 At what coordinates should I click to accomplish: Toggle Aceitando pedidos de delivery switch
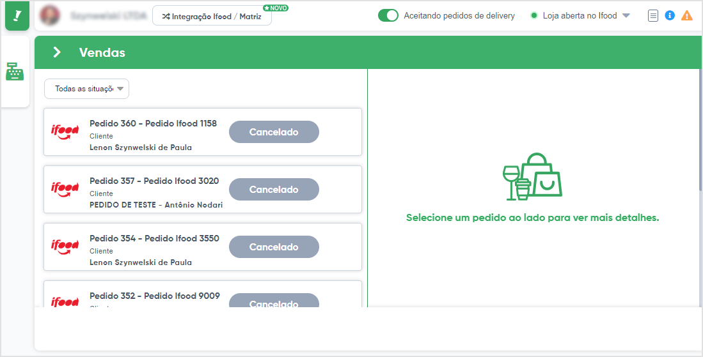tap(388, 16)
